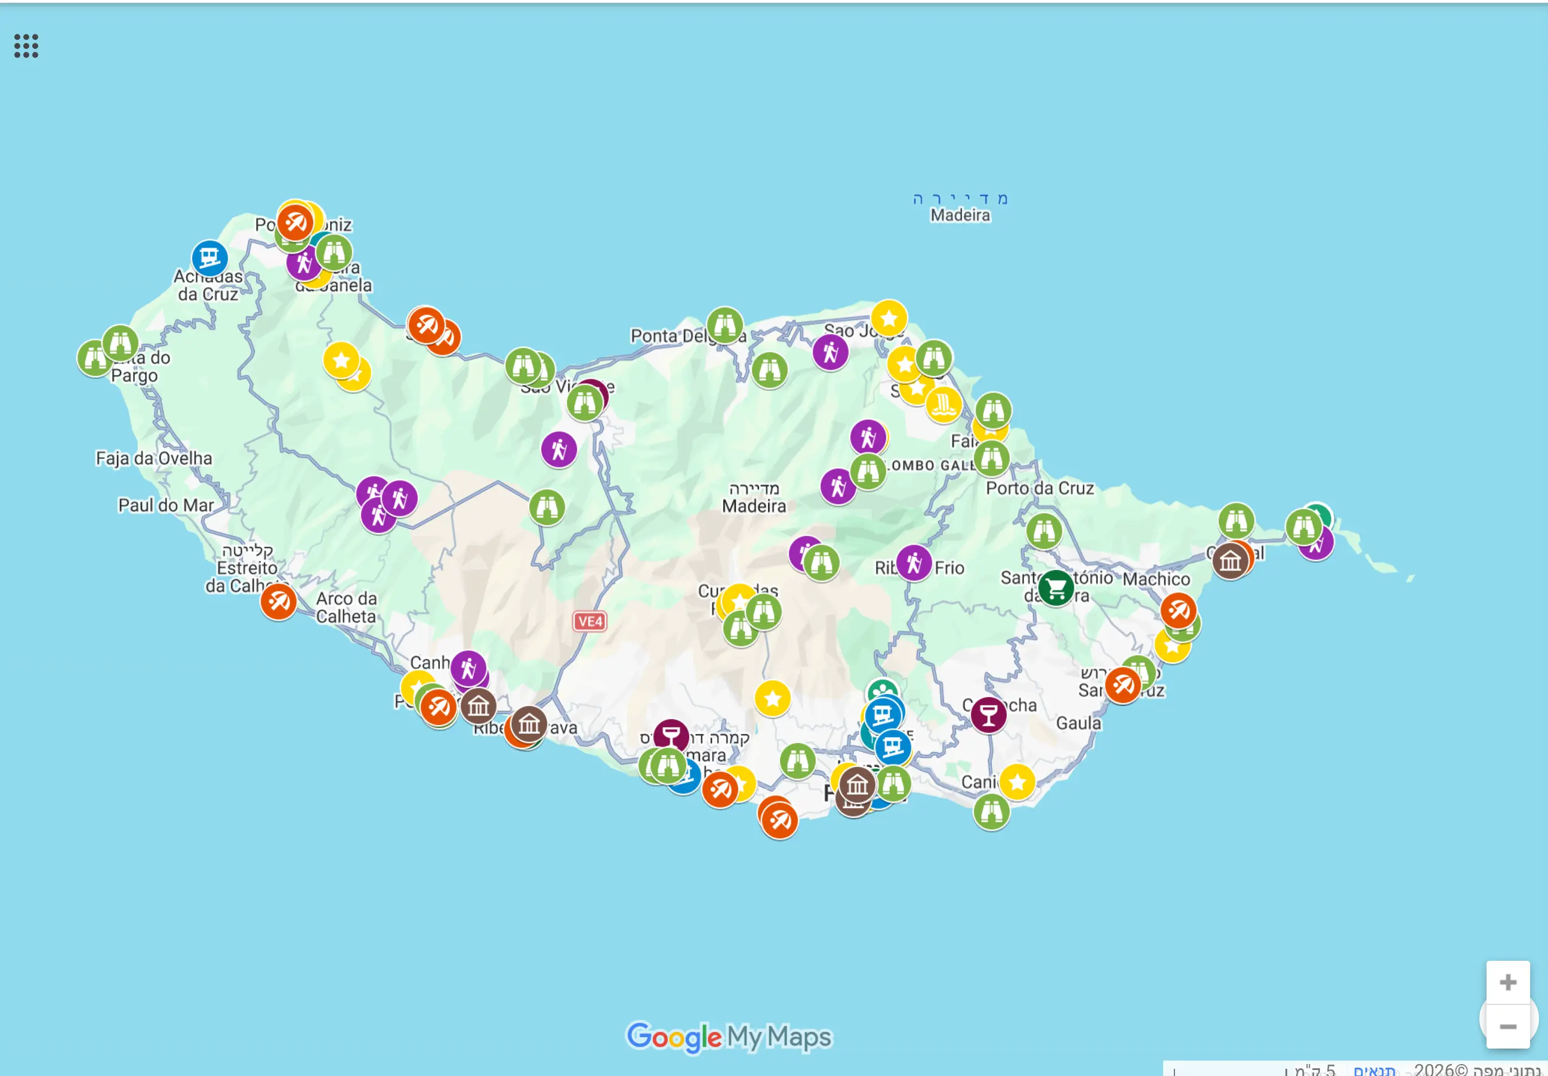Select the lone star marker north of Funchal
Image resolution: width=1548 pixels, height=1076 pixels.
click(x=773, y=698)
